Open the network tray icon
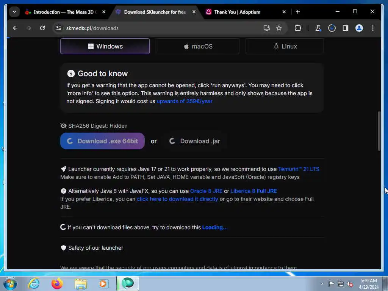The width and height of the screenshot is (388, 291). [341, 284]
